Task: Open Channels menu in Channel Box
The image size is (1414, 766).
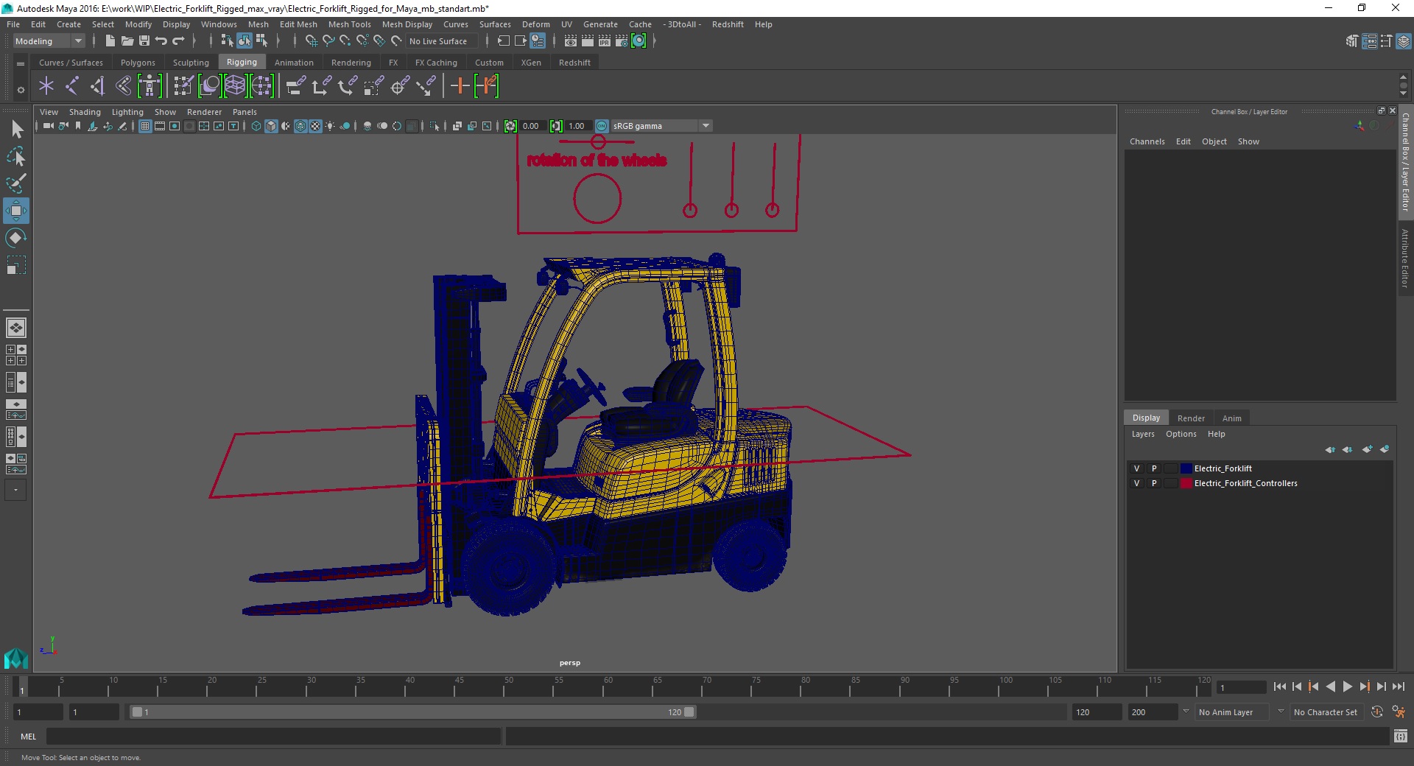Action: [1147, 141]
